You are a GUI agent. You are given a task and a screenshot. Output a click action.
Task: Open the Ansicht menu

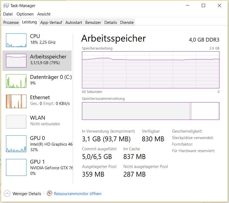coord(44,14)
